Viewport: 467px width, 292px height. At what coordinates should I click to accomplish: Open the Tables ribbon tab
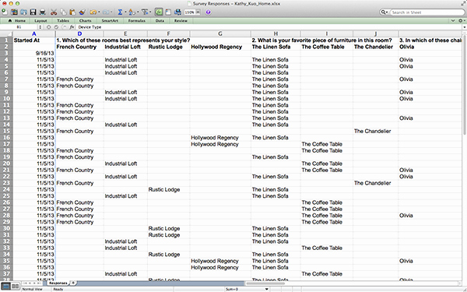(x=63, y=21)
